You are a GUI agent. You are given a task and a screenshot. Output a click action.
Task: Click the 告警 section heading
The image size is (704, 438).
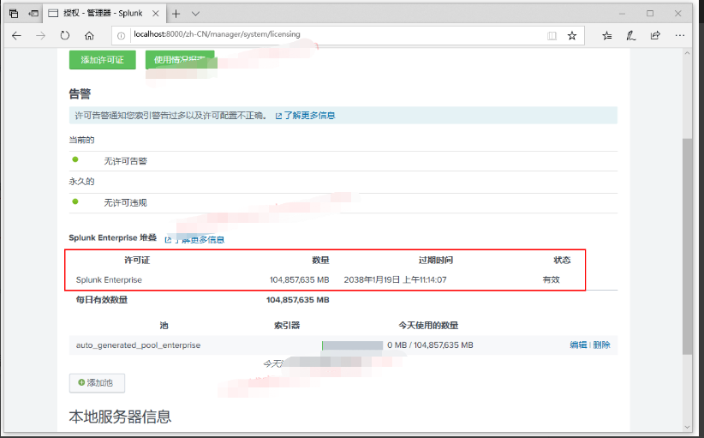coord(80,94)
